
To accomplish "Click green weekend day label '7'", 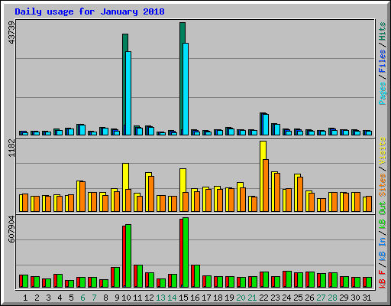I will pyautogui.click(x=94, y=298).
